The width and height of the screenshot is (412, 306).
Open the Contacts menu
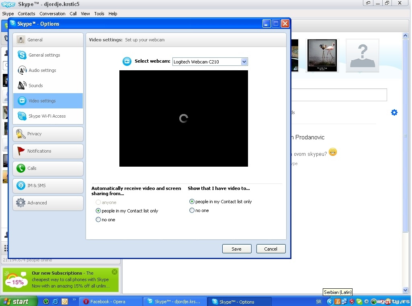pyautogui.click(x=27, y=14)
